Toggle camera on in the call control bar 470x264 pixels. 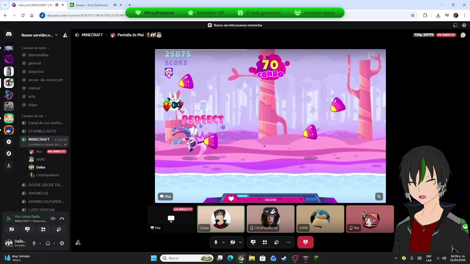click(233, 242)
